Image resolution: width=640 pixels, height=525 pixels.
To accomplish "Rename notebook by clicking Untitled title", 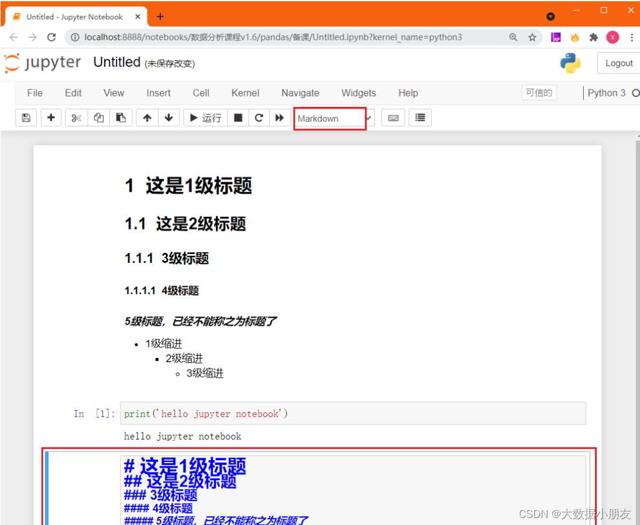I will pos(117,62).
